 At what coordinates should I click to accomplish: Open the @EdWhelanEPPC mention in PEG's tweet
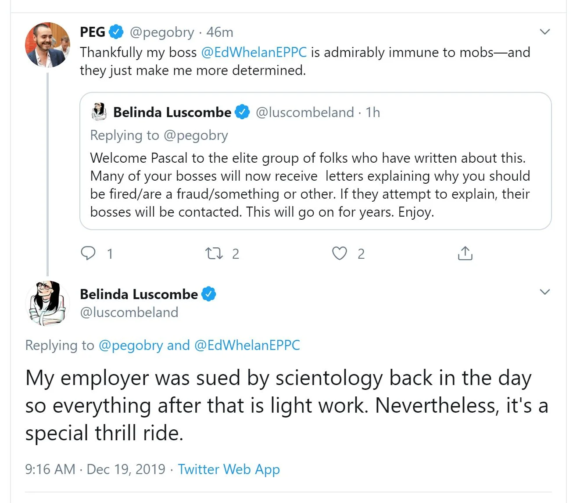coord(254,52)
